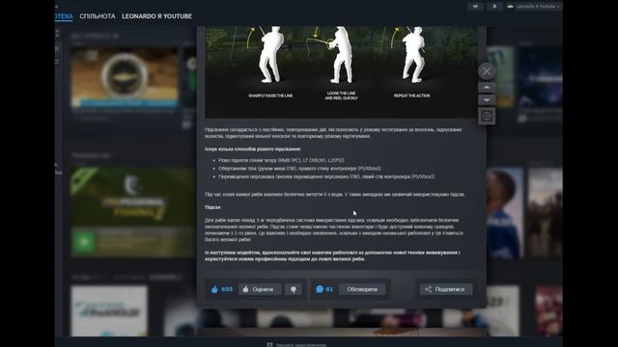Screen dimensions: 618x347
Task: Open the downloads manager link in the bottom bar
Action: [297, 345]
